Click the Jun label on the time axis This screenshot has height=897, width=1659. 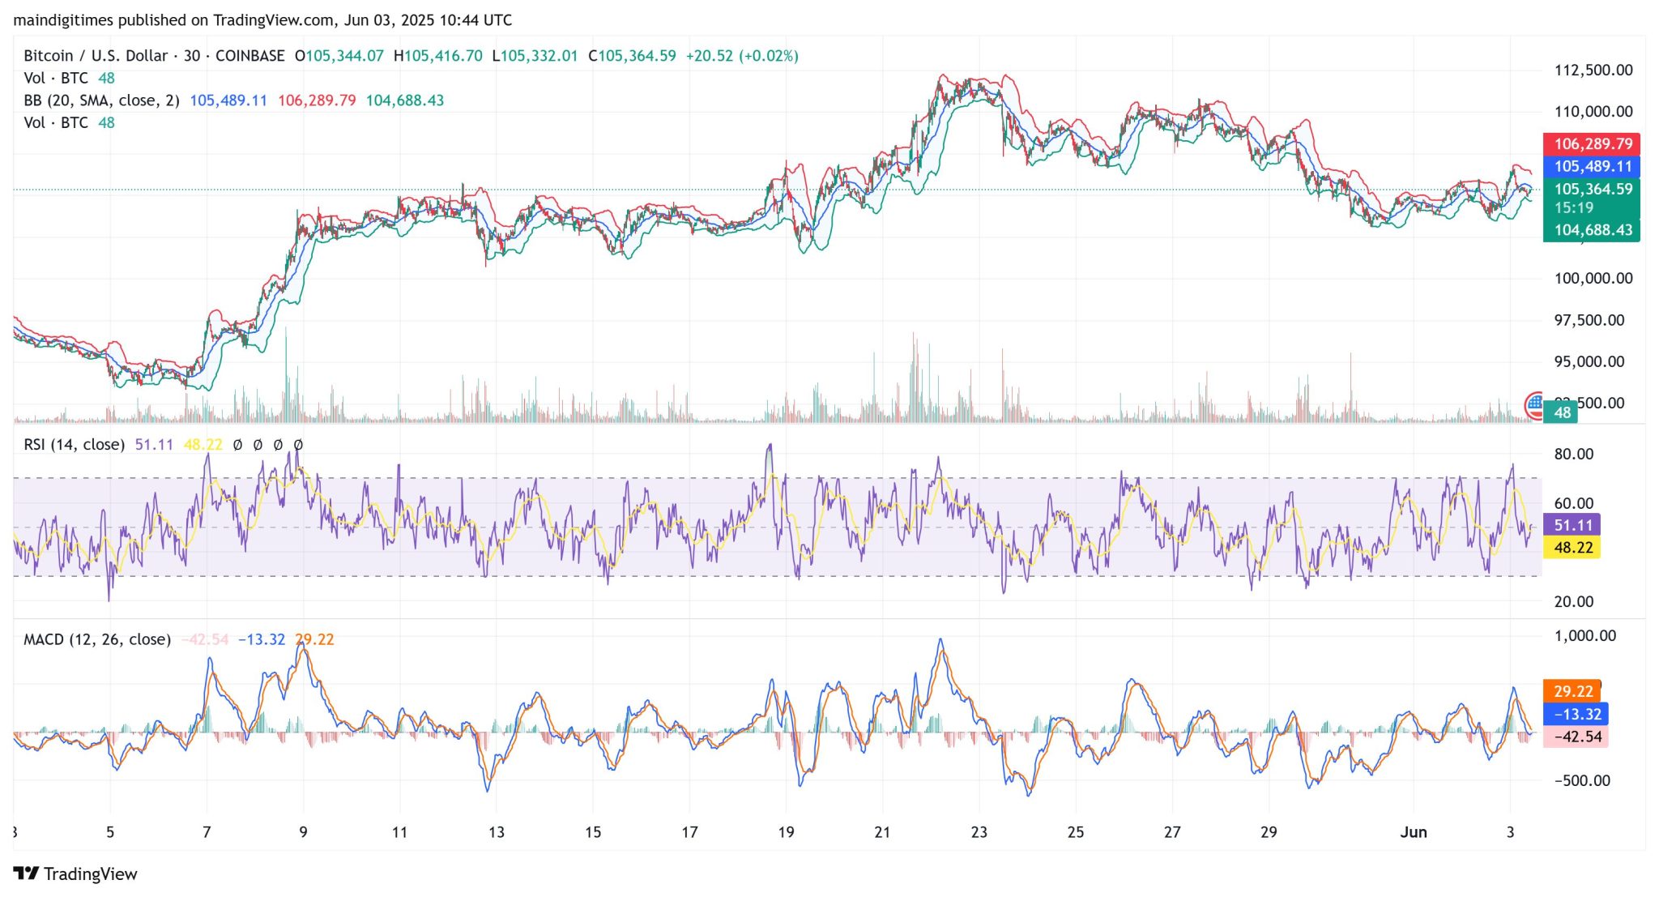[1414, 832]
